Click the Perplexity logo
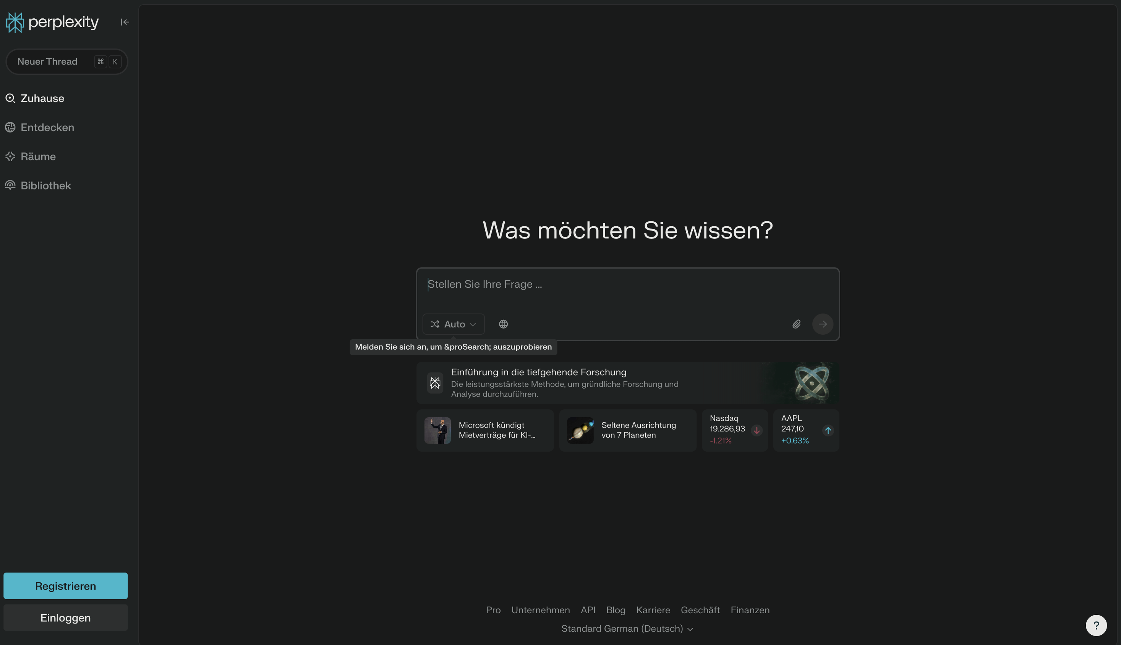 pos(52,22)
